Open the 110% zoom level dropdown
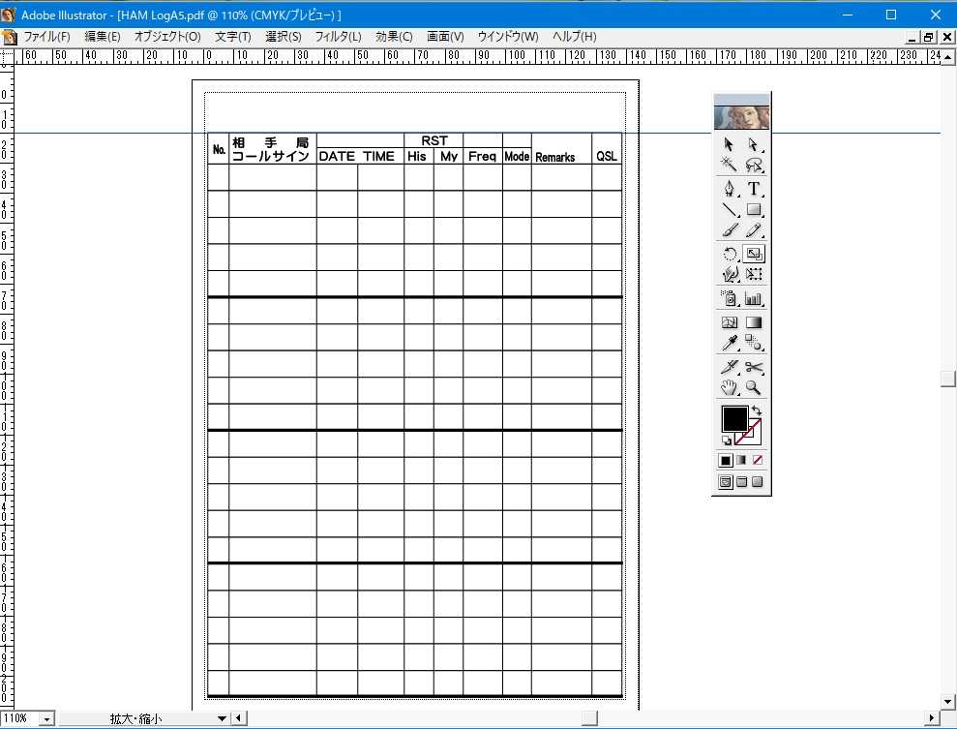This screenshot has width=957, height=729. (x=46, y=719)
